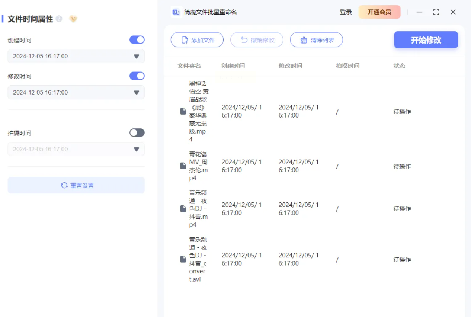
Task: Expand the 拍摄时间 date dropdown arrow
Action: 136,149
